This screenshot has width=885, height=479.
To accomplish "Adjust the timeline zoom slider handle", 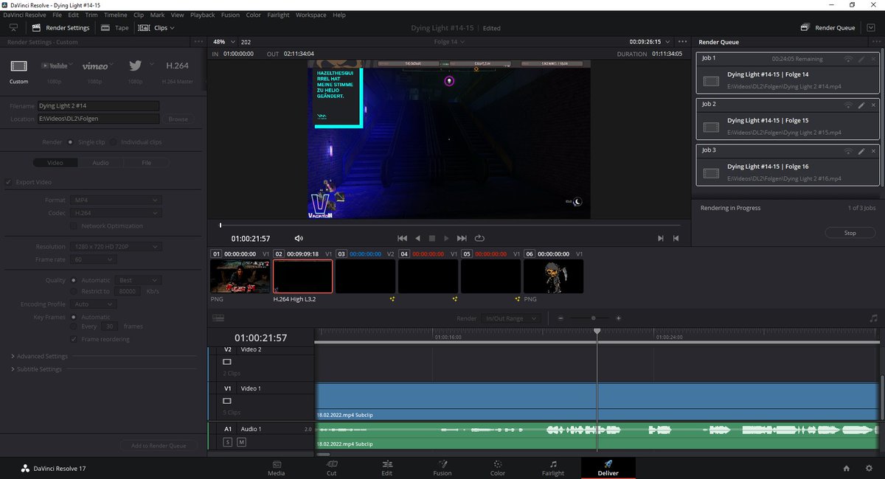I will [593, 318].
